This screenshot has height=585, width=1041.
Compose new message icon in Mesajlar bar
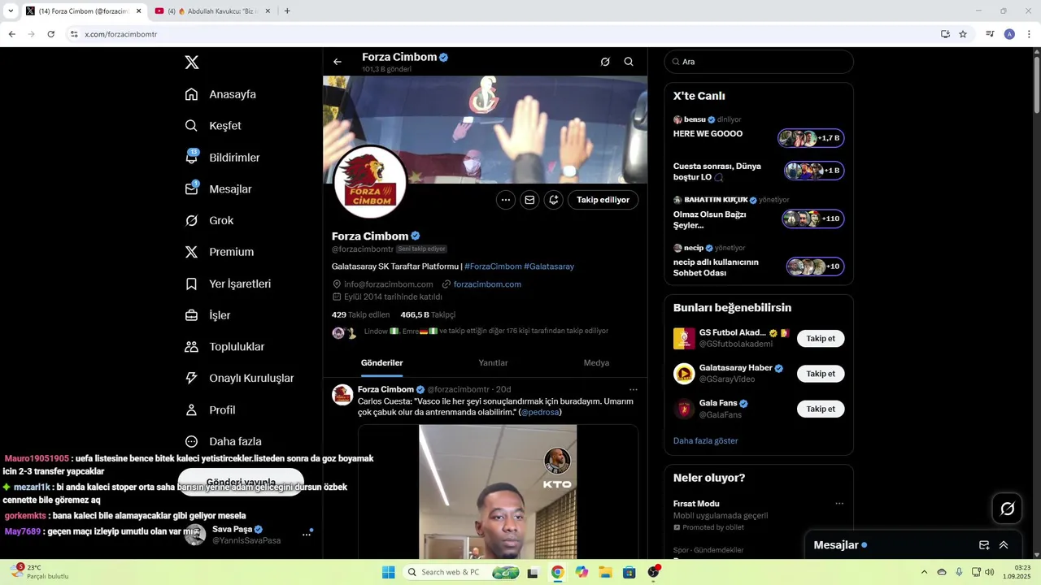point(984,545)
